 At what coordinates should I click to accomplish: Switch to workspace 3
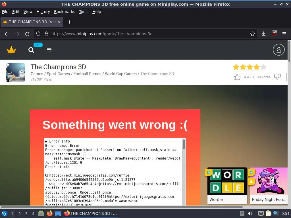coord(26,214)
